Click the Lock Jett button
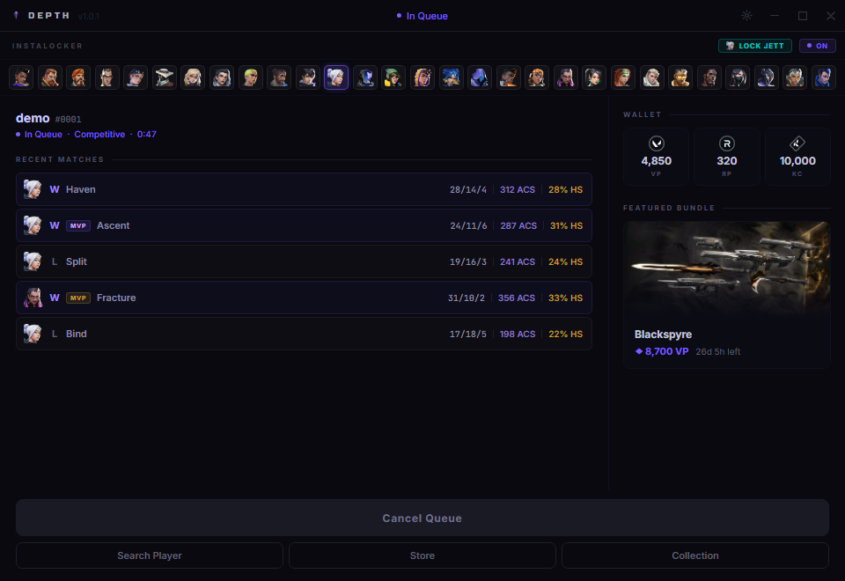This screenshot has height=581, width=845. pos(755,46)
